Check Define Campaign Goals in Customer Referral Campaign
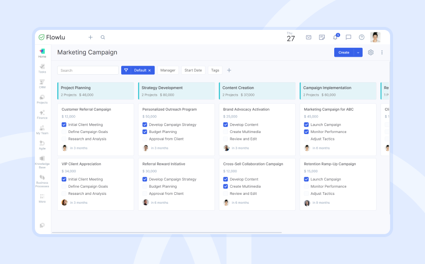425x264 pixels. tap(64, 132)
